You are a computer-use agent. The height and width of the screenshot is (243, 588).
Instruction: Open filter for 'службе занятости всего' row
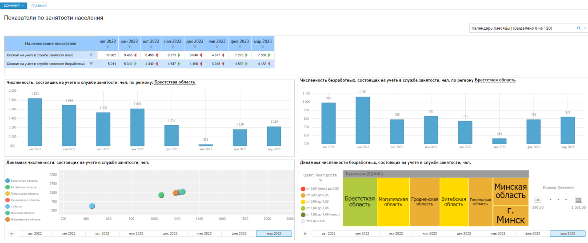point(91,55)
